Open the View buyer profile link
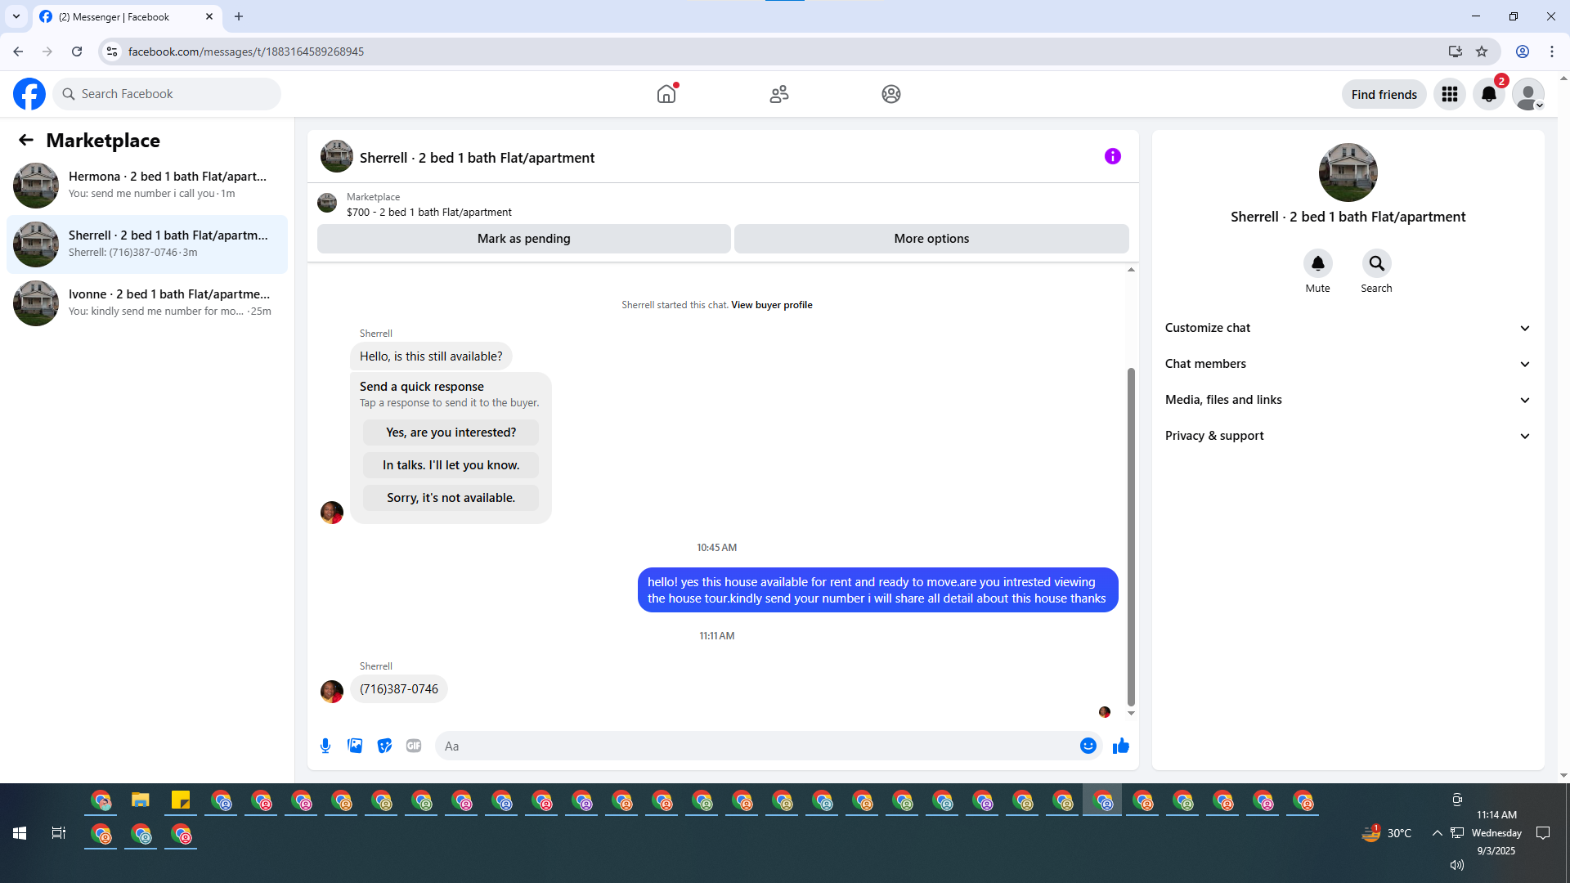The image size is (1570, 883). pyautogui.click(x=772, y=305)
